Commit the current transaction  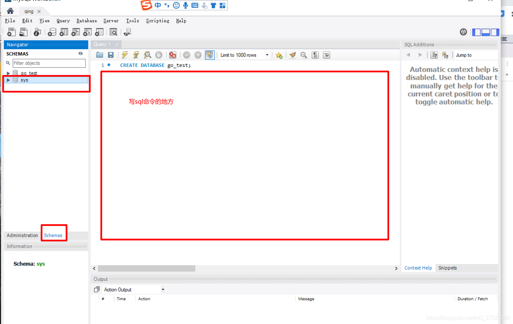pyautogui.click(x=187, y=55)
